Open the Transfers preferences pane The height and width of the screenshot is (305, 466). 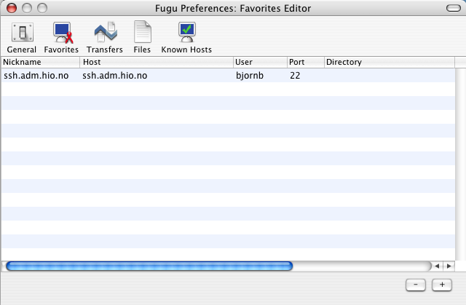tap(105, 37)
